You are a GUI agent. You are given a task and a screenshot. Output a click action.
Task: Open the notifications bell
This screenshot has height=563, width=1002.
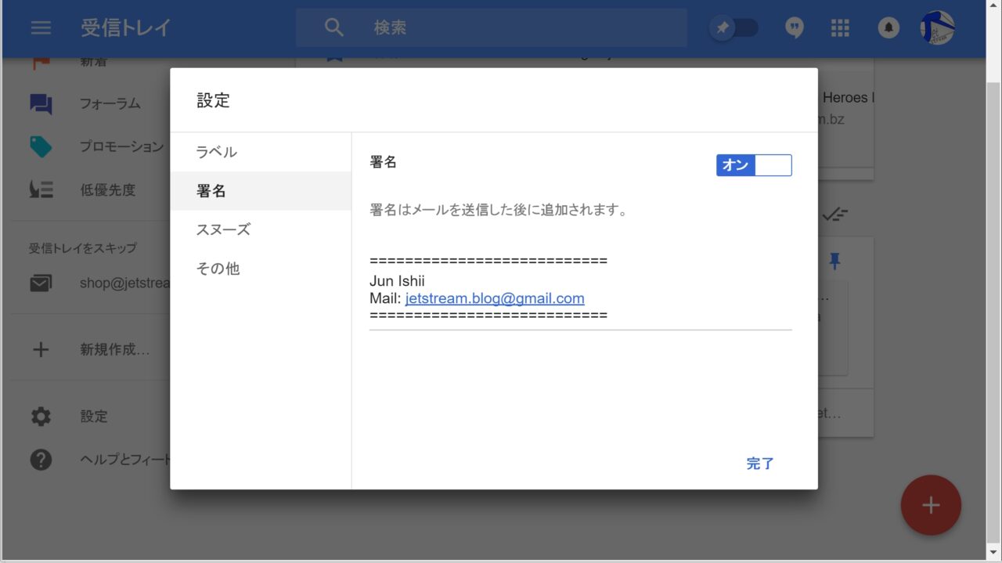click(888, 28)
